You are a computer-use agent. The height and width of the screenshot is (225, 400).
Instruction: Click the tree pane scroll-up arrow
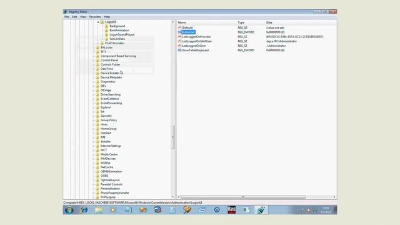(172, 22)
